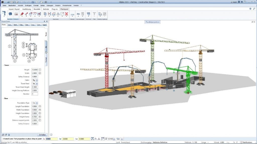Select the Filter funnel icon
This screenshot has height=144, width=257.
(x=94, y=14)
